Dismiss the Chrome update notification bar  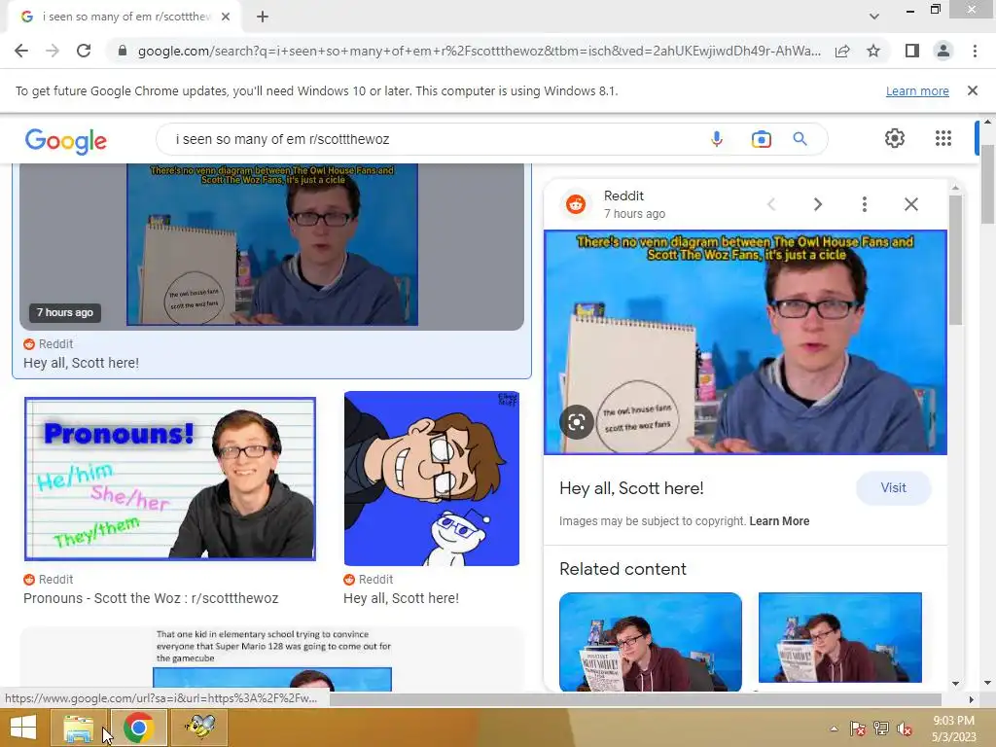tap(973, 90)
